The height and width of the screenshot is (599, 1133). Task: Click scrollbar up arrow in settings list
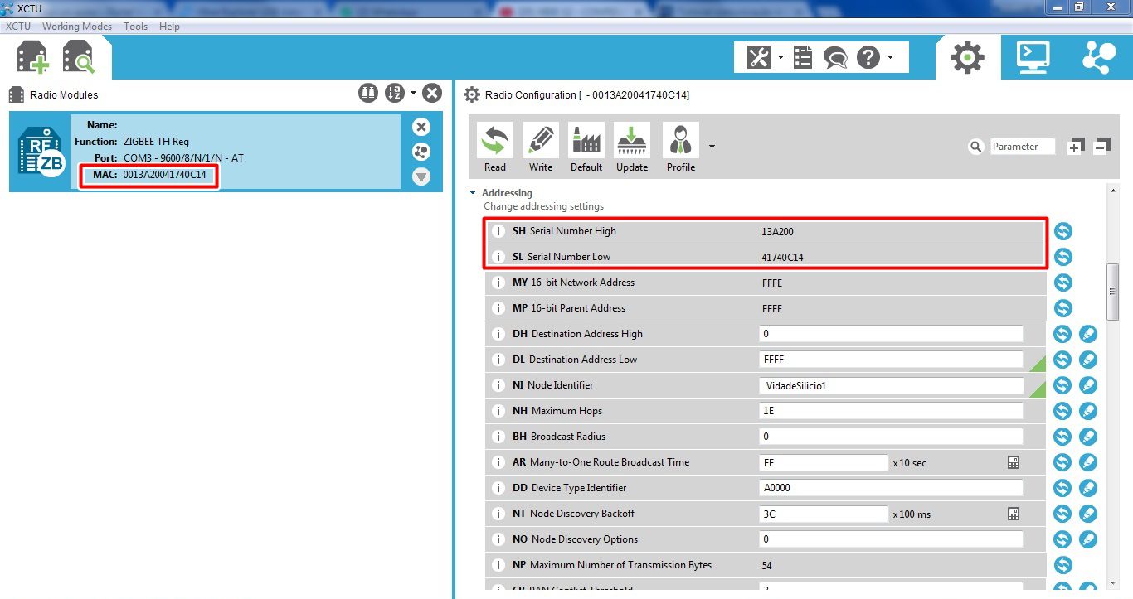point(1113,191)
